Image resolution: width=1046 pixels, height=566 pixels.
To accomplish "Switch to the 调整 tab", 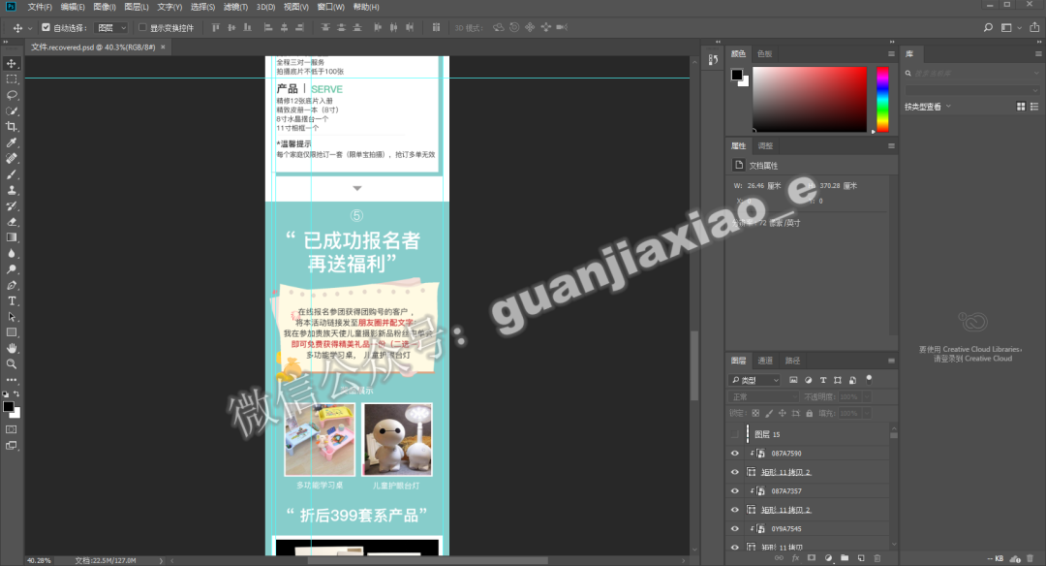I will 765,145.
